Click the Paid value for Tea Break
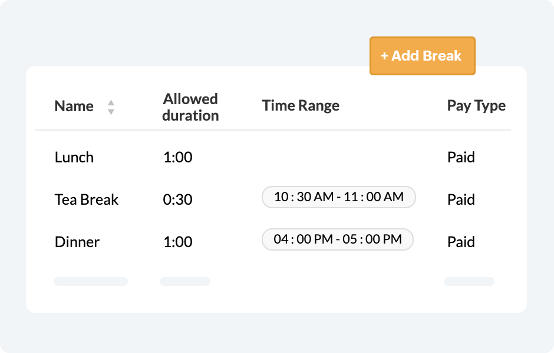554x353 pixels. [x=461, y=199]
